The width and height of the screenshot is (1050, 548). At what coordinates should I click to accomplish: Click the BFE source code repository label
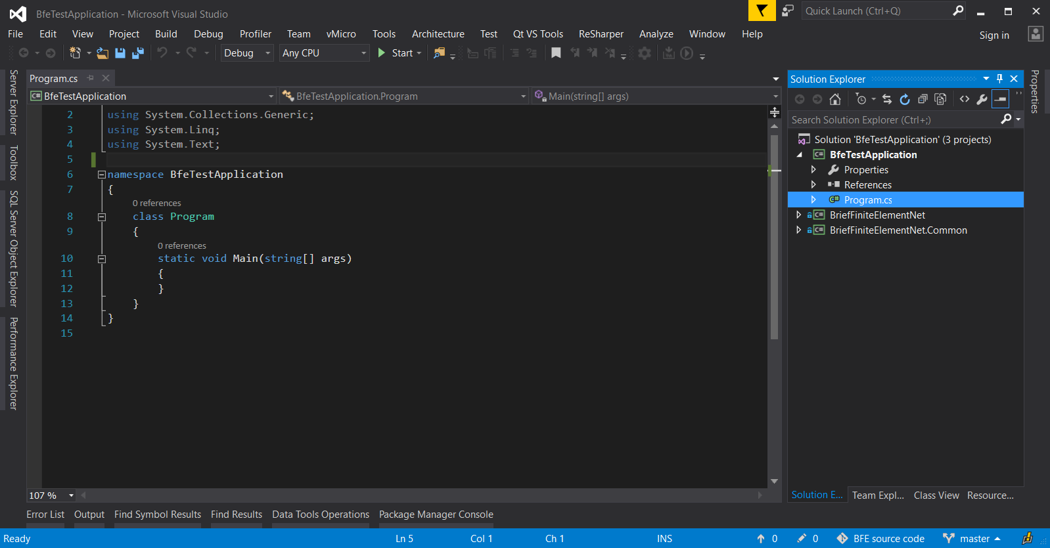pyautogui.click(x=889, y=539)
